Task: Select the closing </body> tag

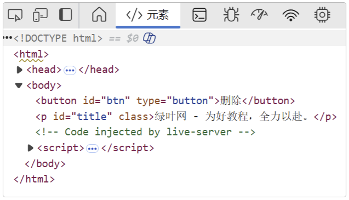Action: click(45, 164)
